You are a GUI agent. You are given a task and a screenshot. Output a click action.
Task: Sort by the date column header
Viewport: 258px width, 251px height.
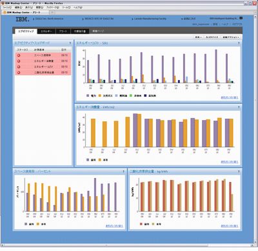pos(64,50)
